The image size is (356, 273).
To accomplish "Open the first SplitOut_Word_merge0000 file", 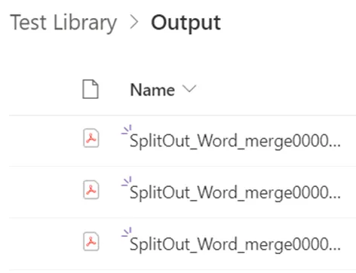I will pos(235,141).
